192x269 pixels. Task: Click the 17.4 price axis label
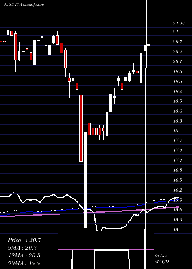[x=177, y=151]
